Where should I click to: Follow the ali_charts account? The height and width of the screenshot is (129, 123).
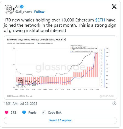pyautogui.click(x=39, y=12)
